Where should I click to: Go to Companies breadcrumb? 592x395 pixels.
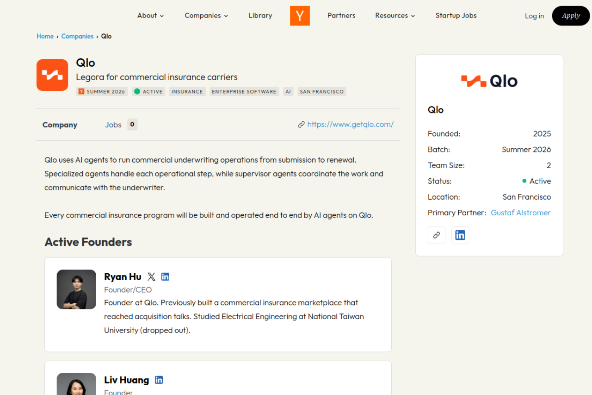click(x=77, y=37)
